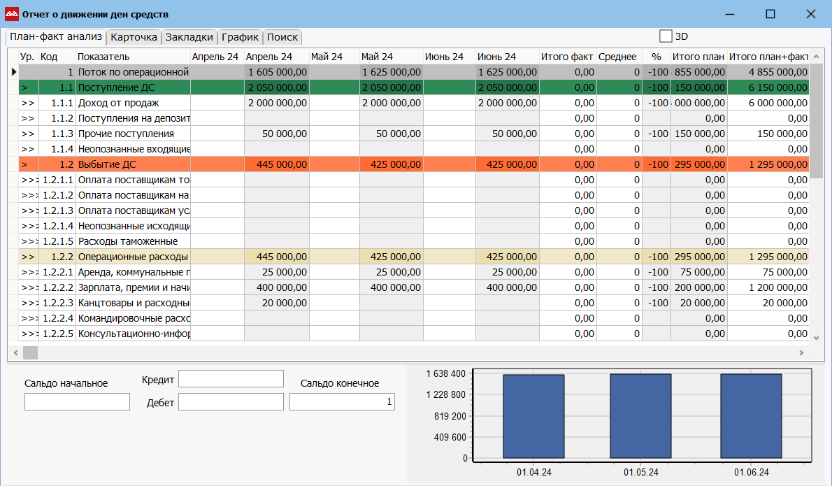The height and width of the screenshot is (486, 832).
Task: Go to the Поиск tab
Action: (x=282, y=37)
